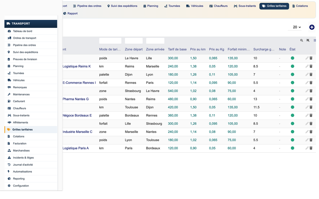The width and height of the screenshot is (319, 199).
Task: Click the crossed-out magnifier reset-filter icon
Action: click(x=308, y=40)
